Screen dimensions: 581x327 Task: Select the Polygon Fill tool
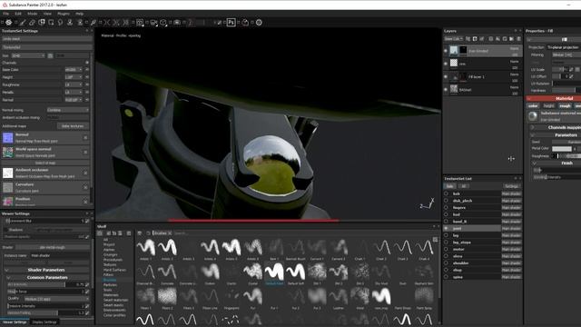(51, 23)
